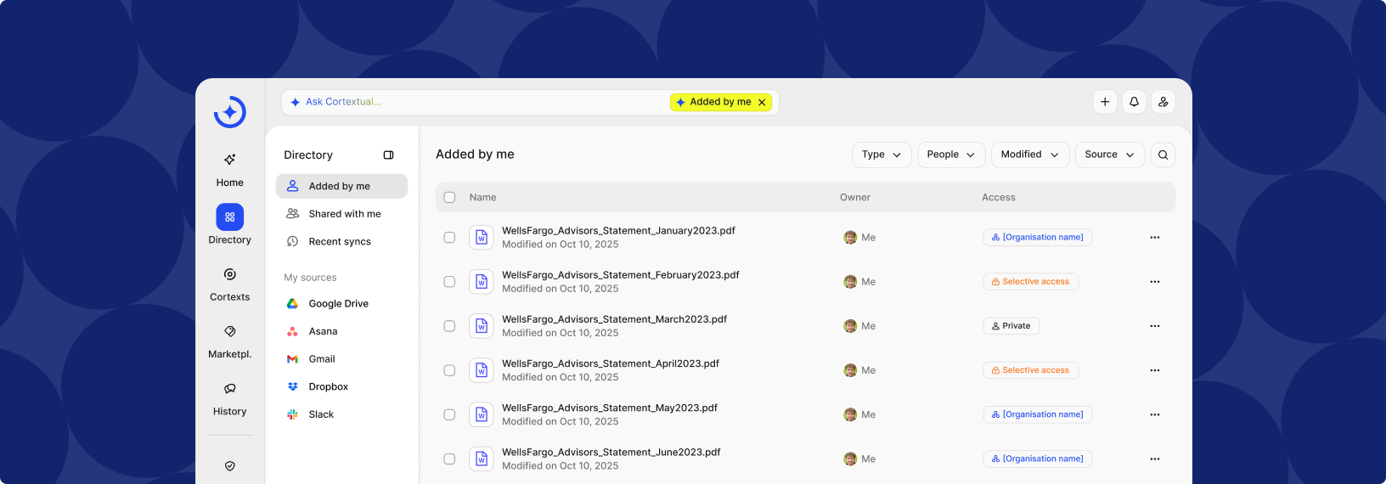
Task: Open the notifications bell icon
Action: [x=1134, y=102]
